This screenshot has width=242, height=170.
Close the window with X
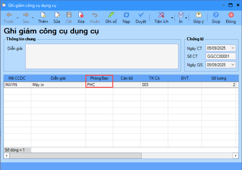click(238, 5)
